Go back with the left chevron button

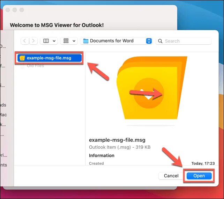pos(25,41)
